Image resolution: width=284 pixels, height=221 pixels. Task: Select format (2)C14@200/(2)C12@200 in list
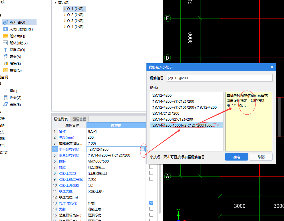tap(187, 119)
